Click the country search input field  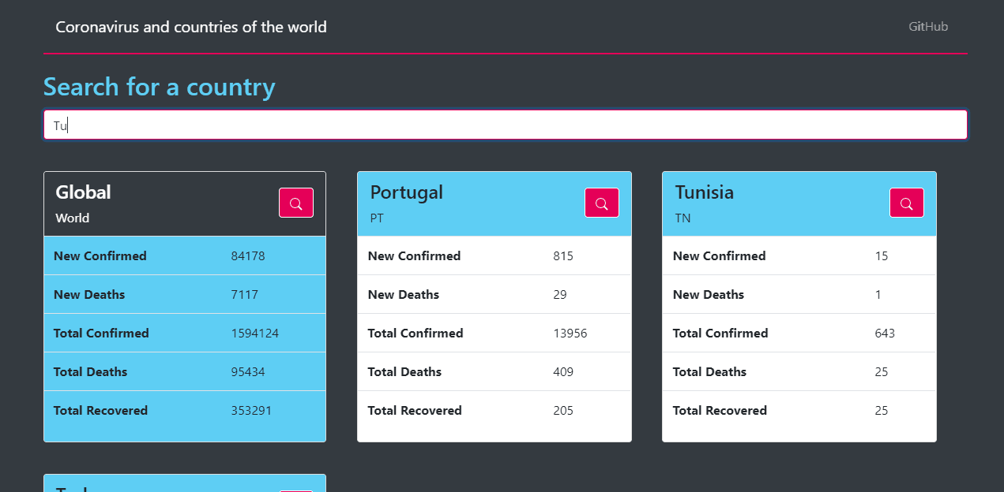506,125
